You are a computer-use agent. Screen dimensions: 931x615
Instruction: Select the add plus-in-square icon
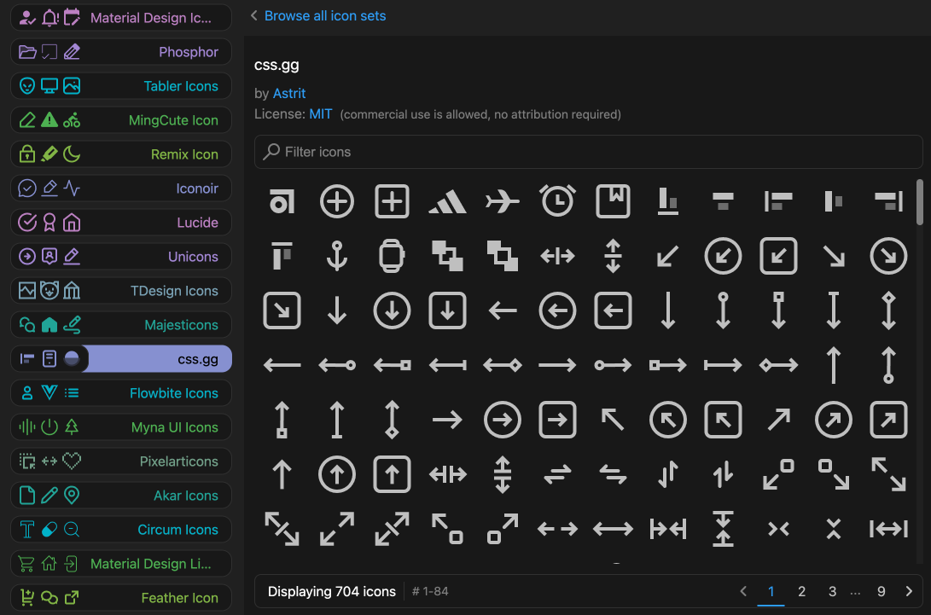392,202
